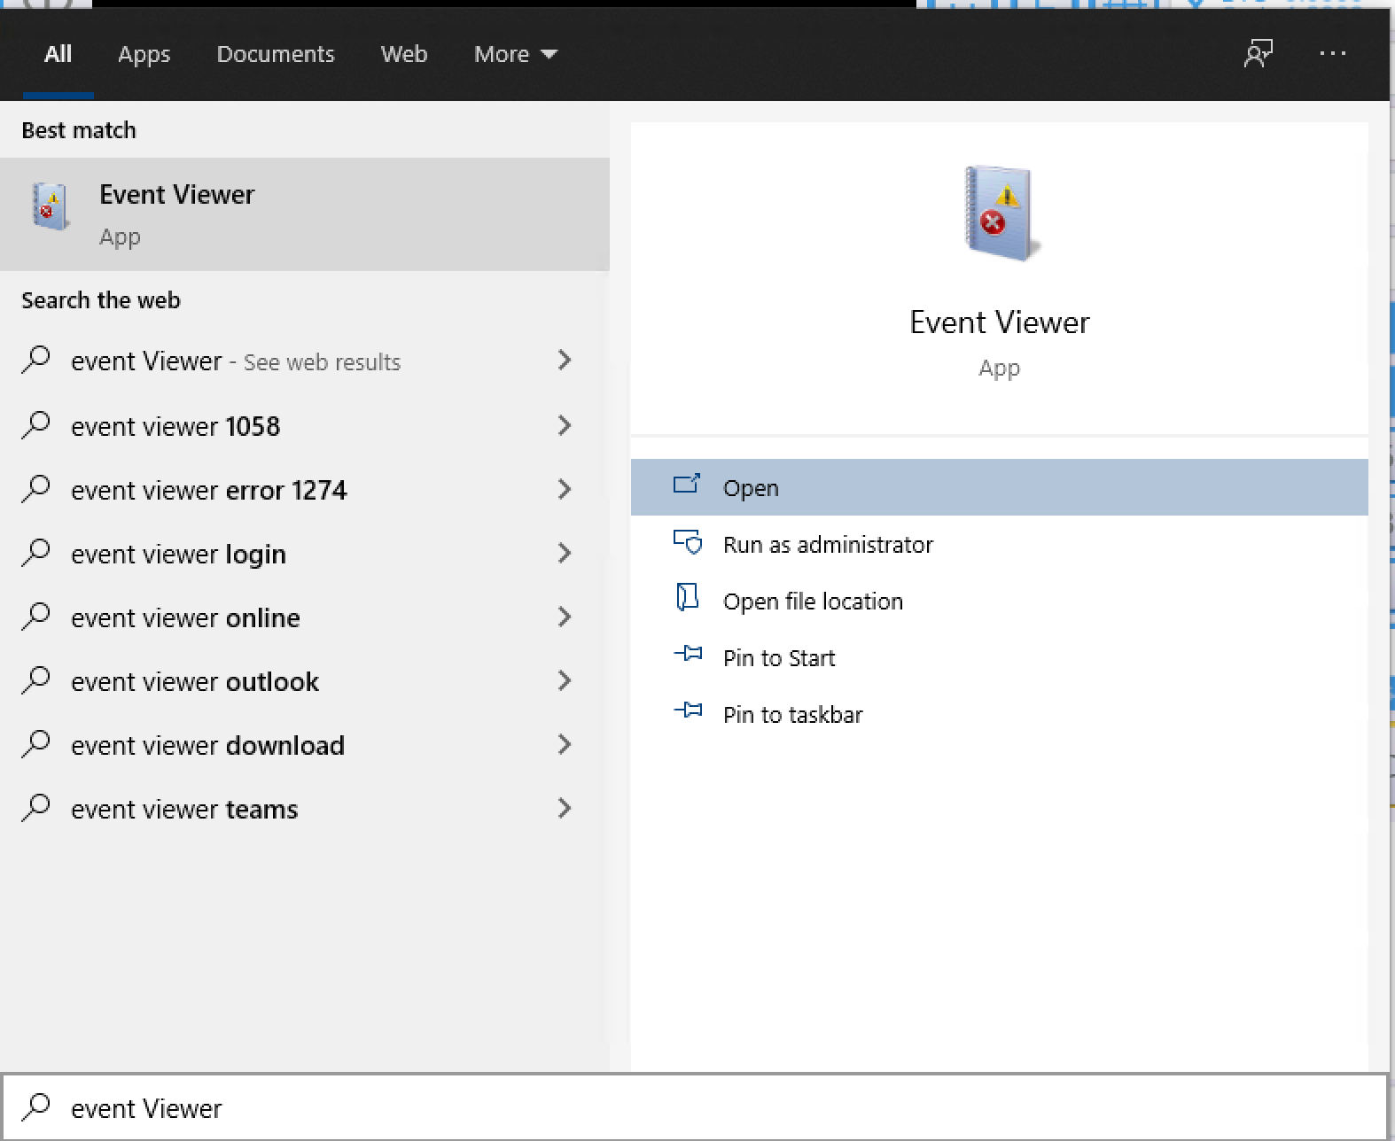Expand the 'event viewer login' suggestion arrow

coord(565,554)
